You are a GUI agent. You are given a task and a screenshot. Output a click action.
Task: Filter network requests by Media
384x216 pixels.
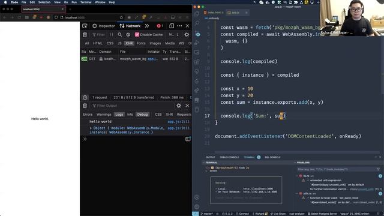(170, 43)
